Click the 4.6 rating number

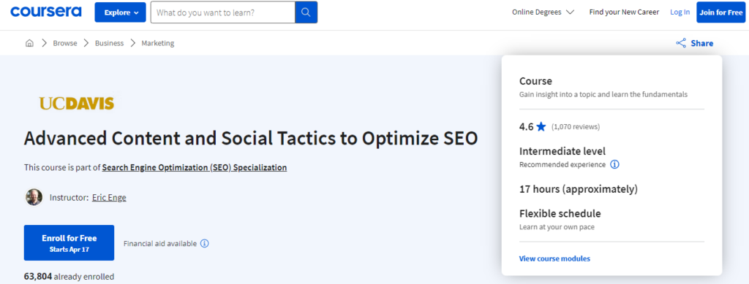point(526,127)
